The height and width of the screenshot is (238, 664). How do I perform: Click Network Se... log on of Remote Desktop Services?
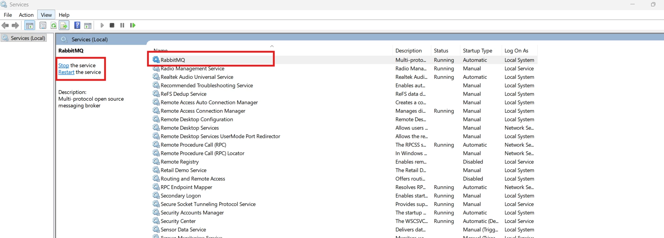519,128
